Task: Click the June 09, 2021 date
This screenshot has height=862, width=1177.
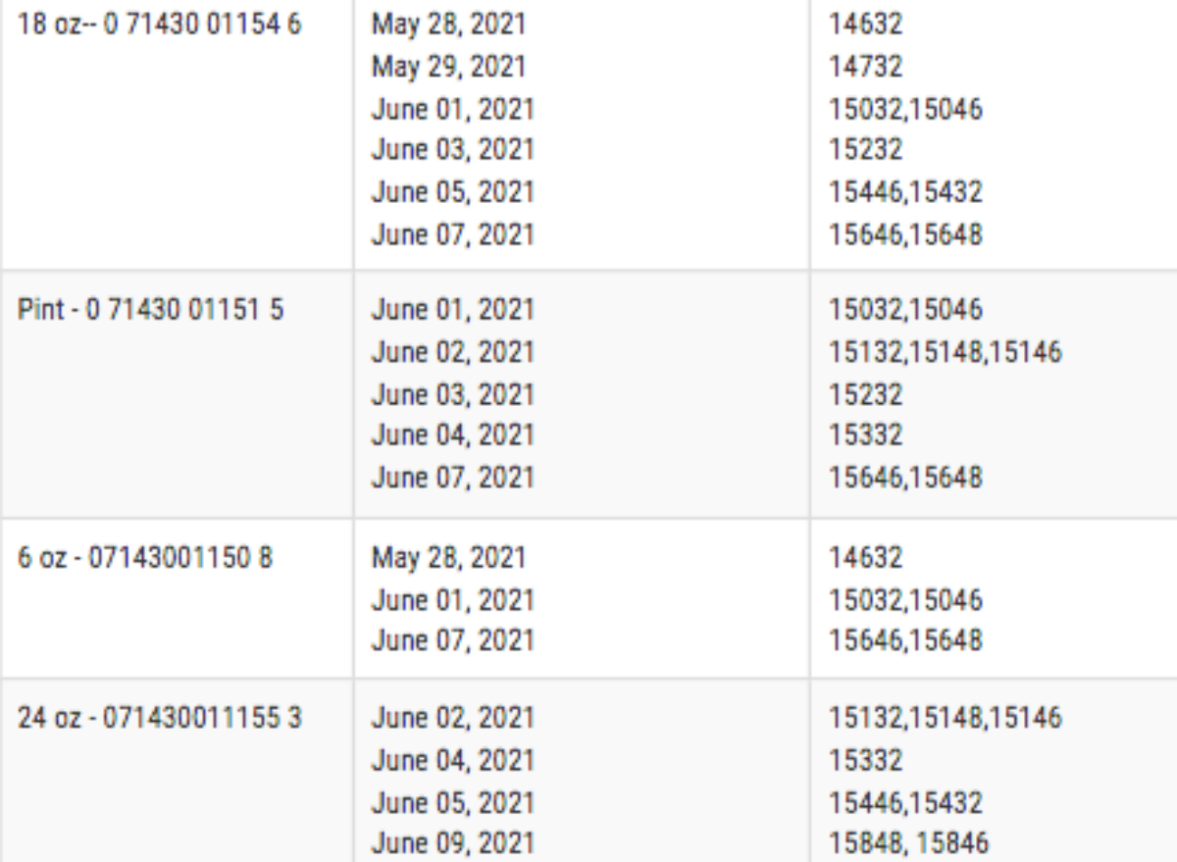Action: [452, 843]
